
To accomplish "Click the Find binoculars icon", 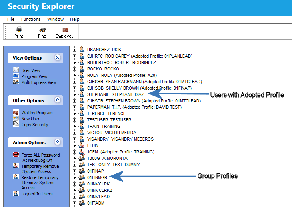I will click(x=42, y=30).
